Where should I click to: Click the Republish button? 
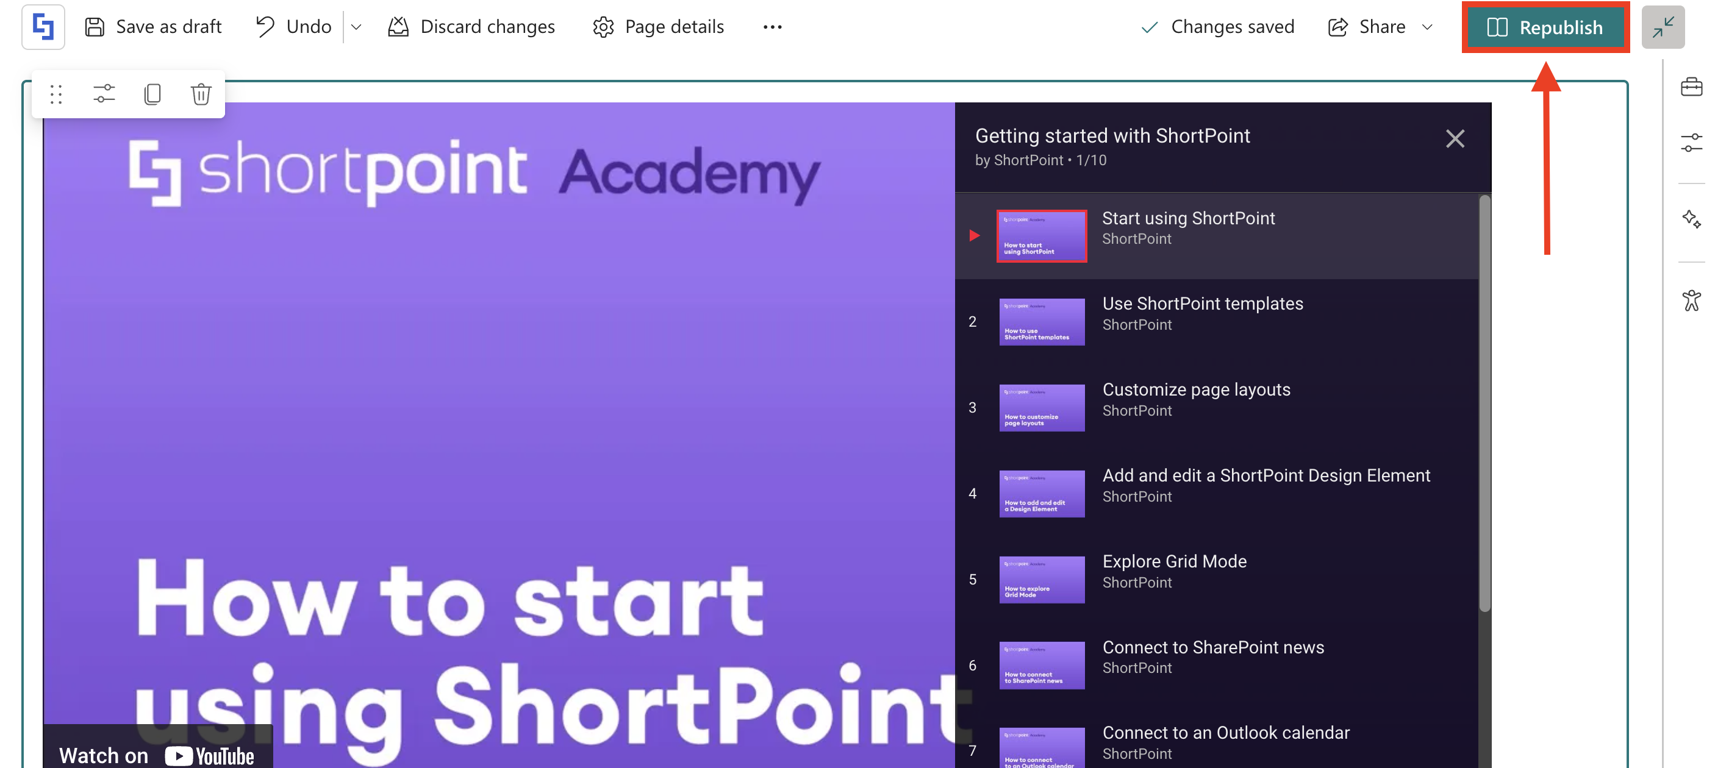(1545, 27)
